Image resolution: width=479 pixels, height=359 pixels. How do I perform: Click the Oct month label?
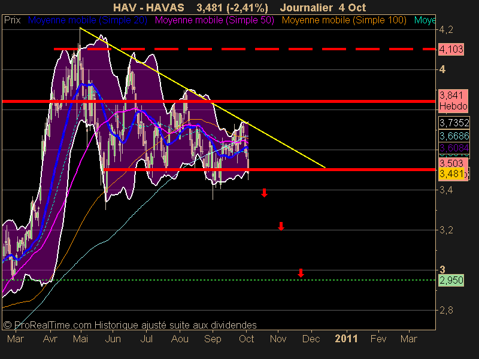pyautogui.click(x=246, y=339)
